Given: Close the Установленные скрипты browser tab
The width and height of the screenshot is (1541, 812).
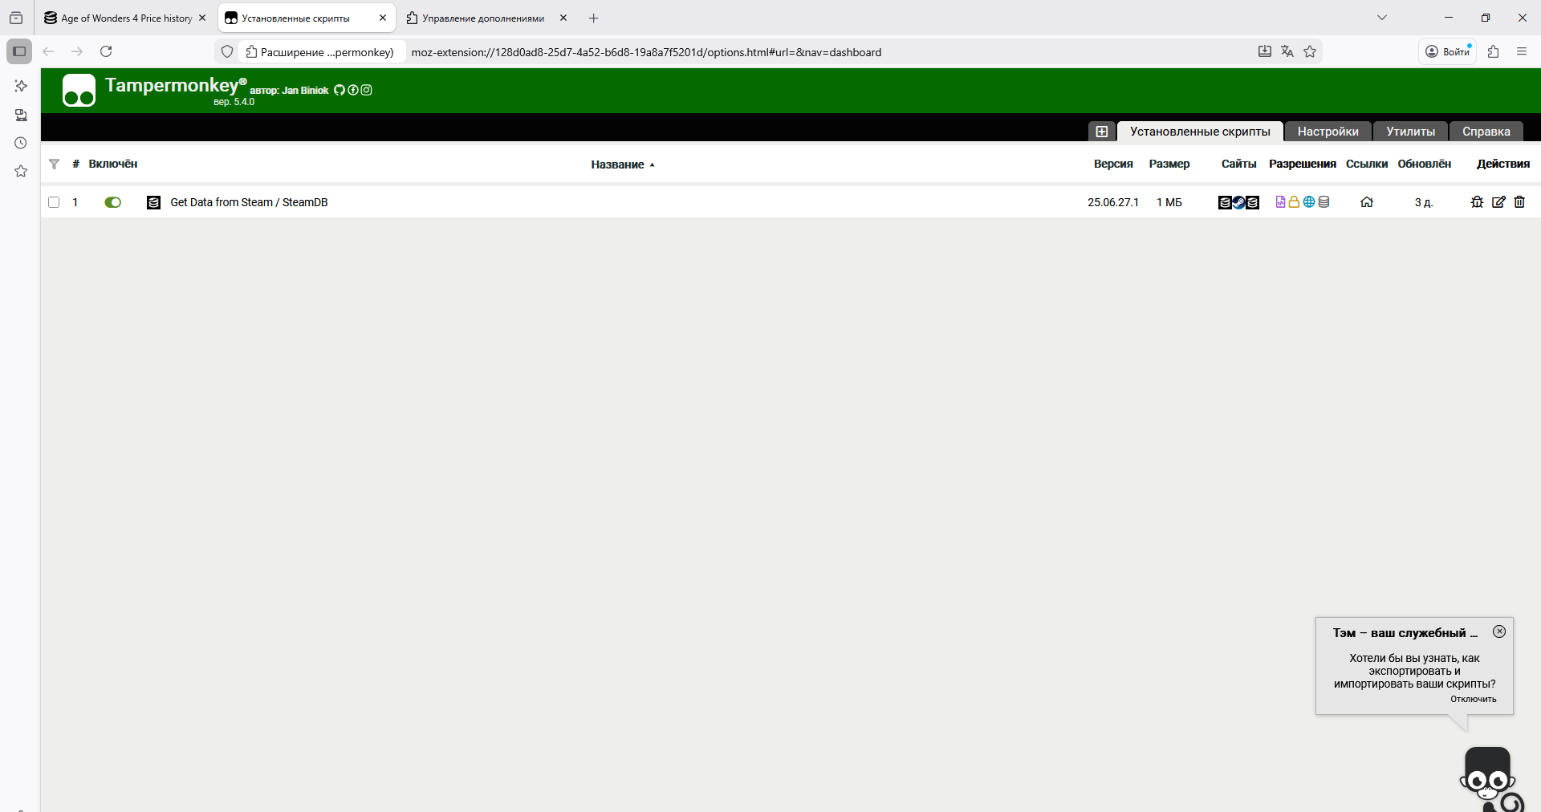Looking at the screenshot, I should [383, 18].
